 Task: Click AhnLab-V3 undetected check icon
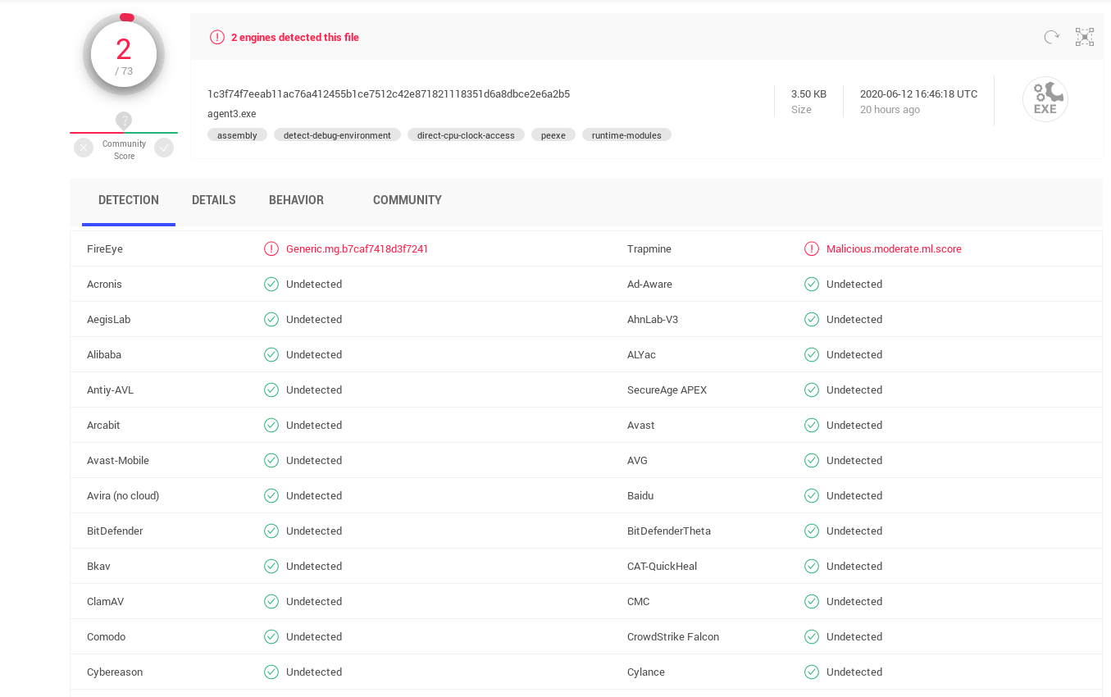pyautogui.click(x=812, y=319)
